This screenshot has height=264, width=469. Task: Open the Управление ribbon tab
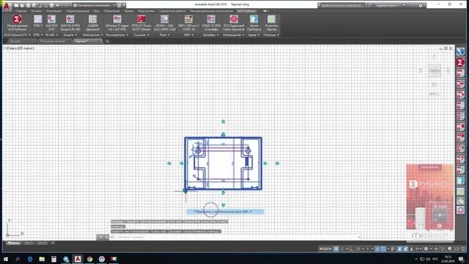point(111,11)
